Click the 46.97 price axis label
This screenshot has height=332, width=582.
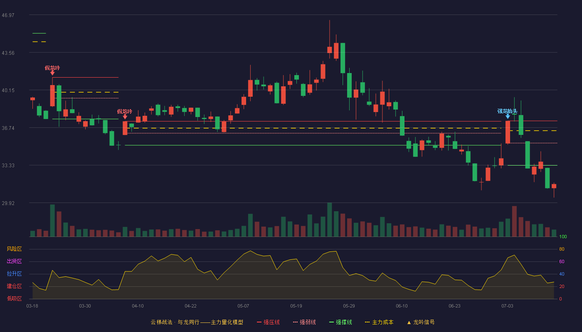pyautogui.click(x=8, y=15)
